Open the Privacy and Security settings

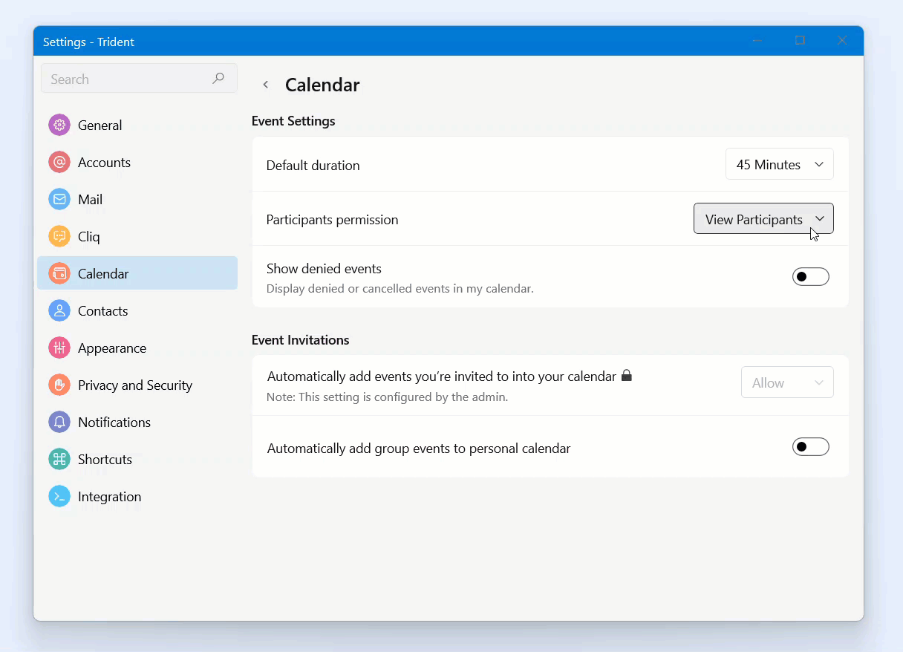(x=135, y=385)
